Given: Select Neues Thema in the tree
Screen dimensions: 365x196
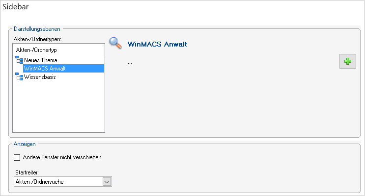Looking at the screenshot, I should click(40, 60).
